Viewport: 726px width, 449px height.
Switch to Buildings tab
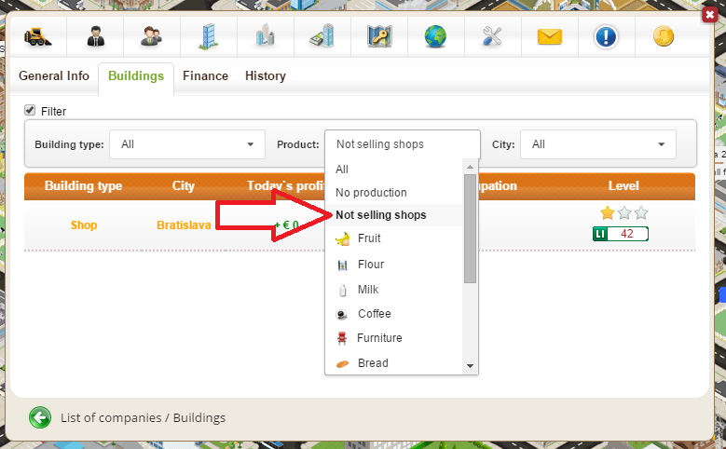[x=136, y=75]
